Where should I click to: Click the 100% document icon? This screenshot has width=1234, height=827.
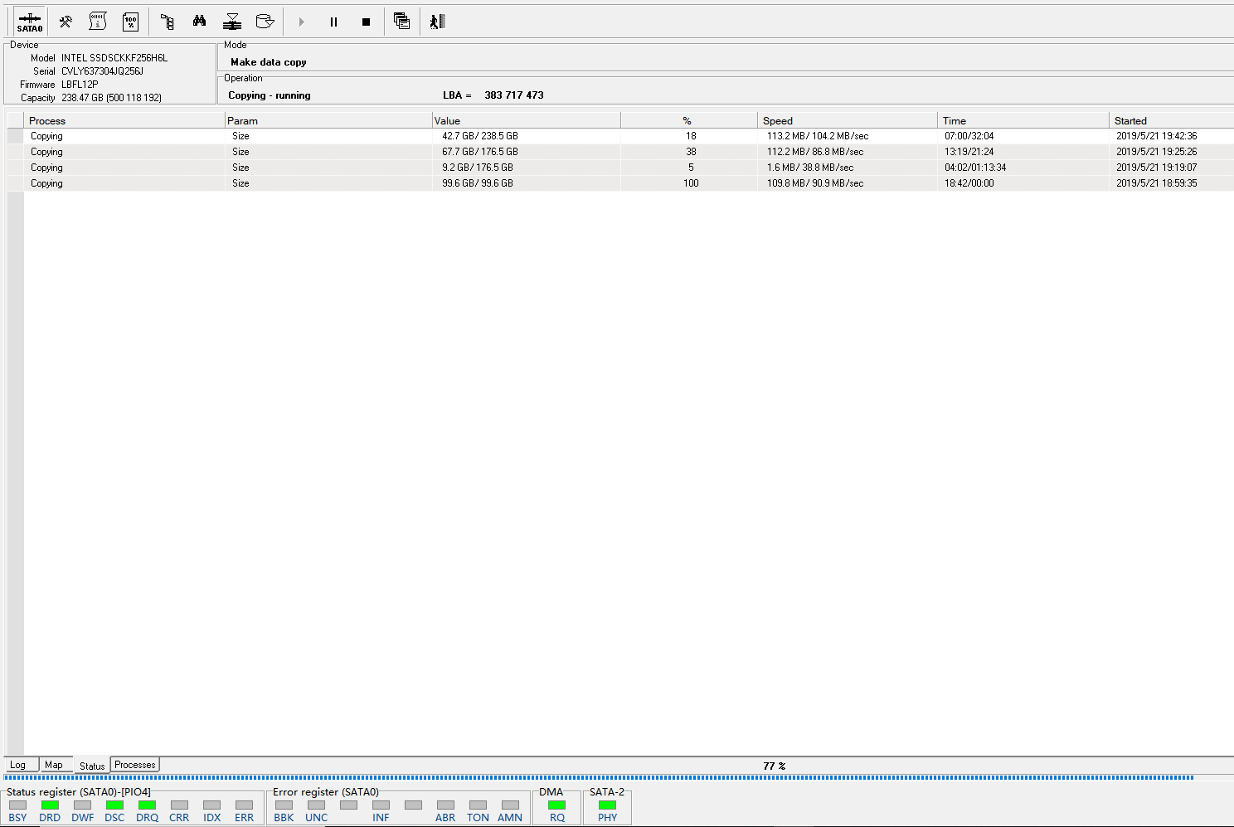coord(130,22)
